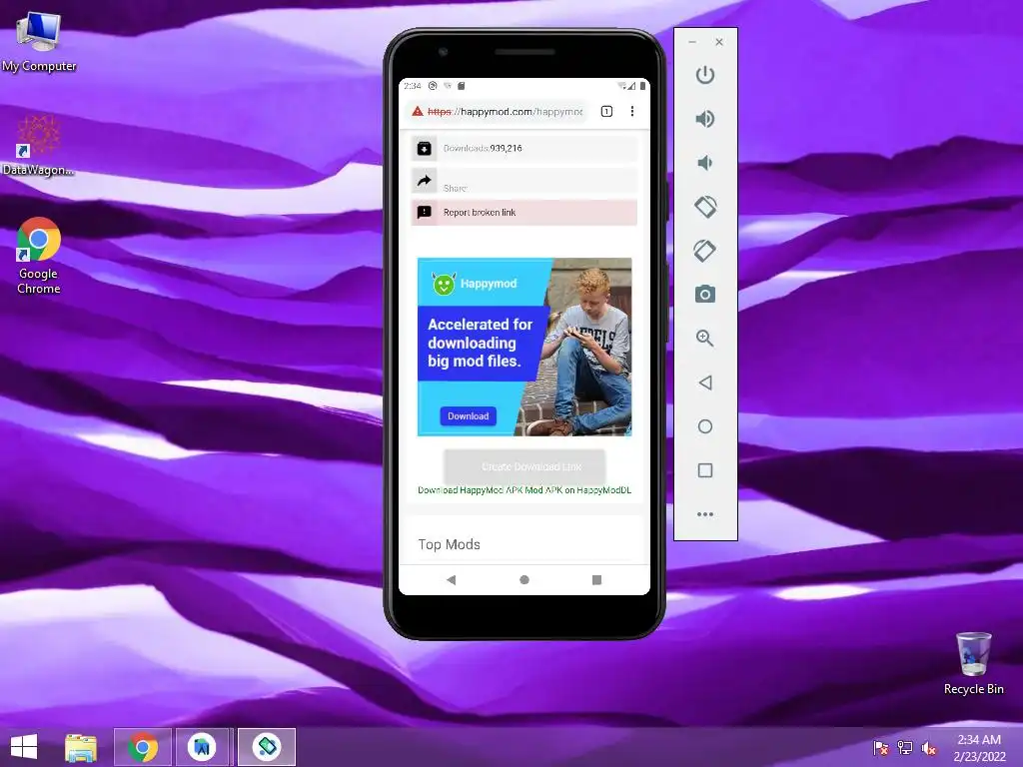Click the downloads count 939,216

point(507,148)
